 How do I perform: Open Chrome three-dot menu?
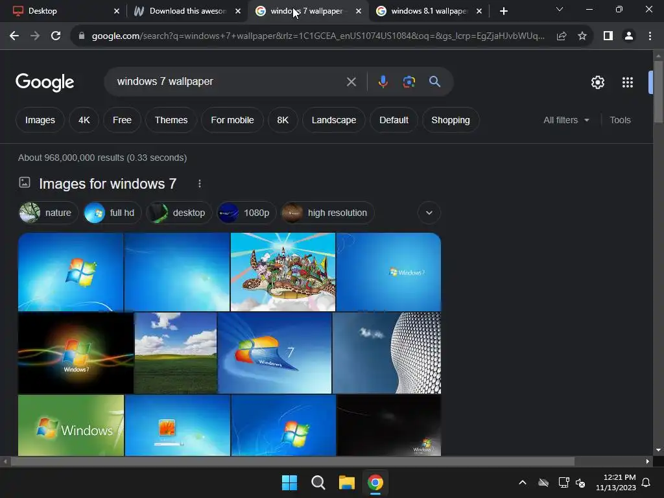[650, 36]
